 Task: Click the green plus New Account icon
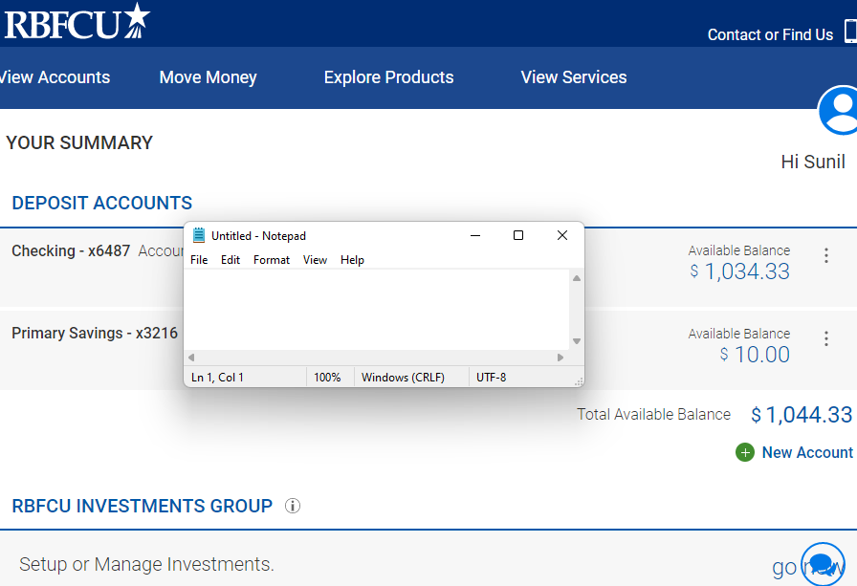(x=745, y=452)
